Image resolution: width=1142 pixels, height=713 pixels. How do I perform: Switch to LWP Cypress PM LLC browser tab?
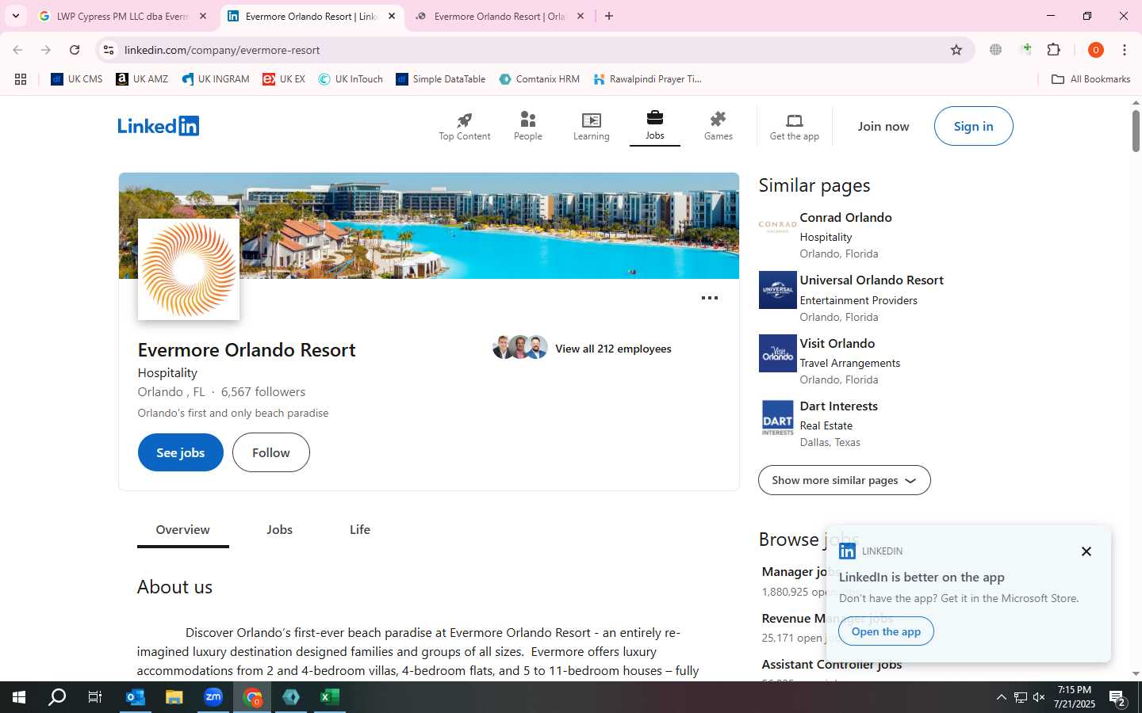[122, 16]
